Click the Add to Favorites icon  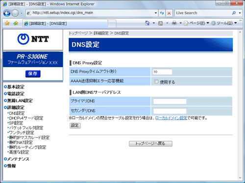[x=16, y=23]
